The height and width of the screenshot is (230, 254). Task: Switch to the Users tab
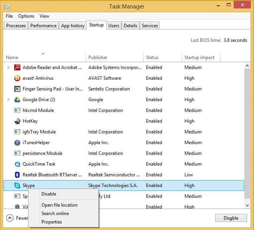point(114,26)
